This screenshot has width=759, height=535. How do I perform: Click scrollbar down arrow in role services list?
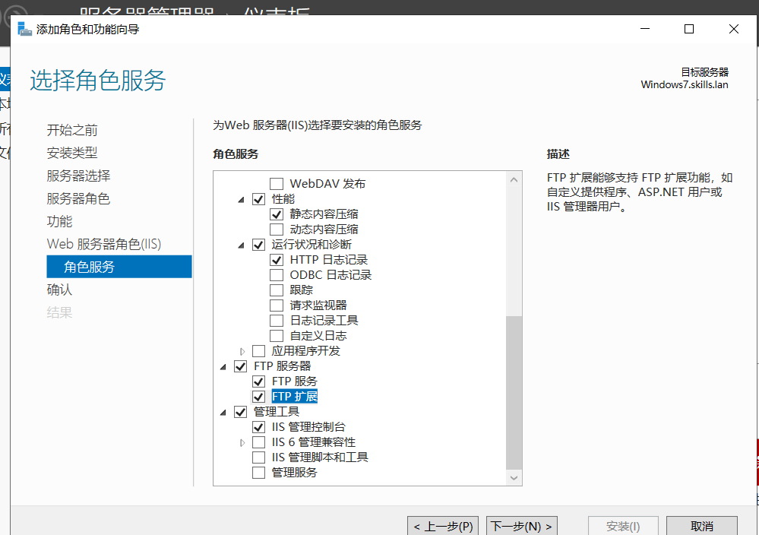point(514,477)
